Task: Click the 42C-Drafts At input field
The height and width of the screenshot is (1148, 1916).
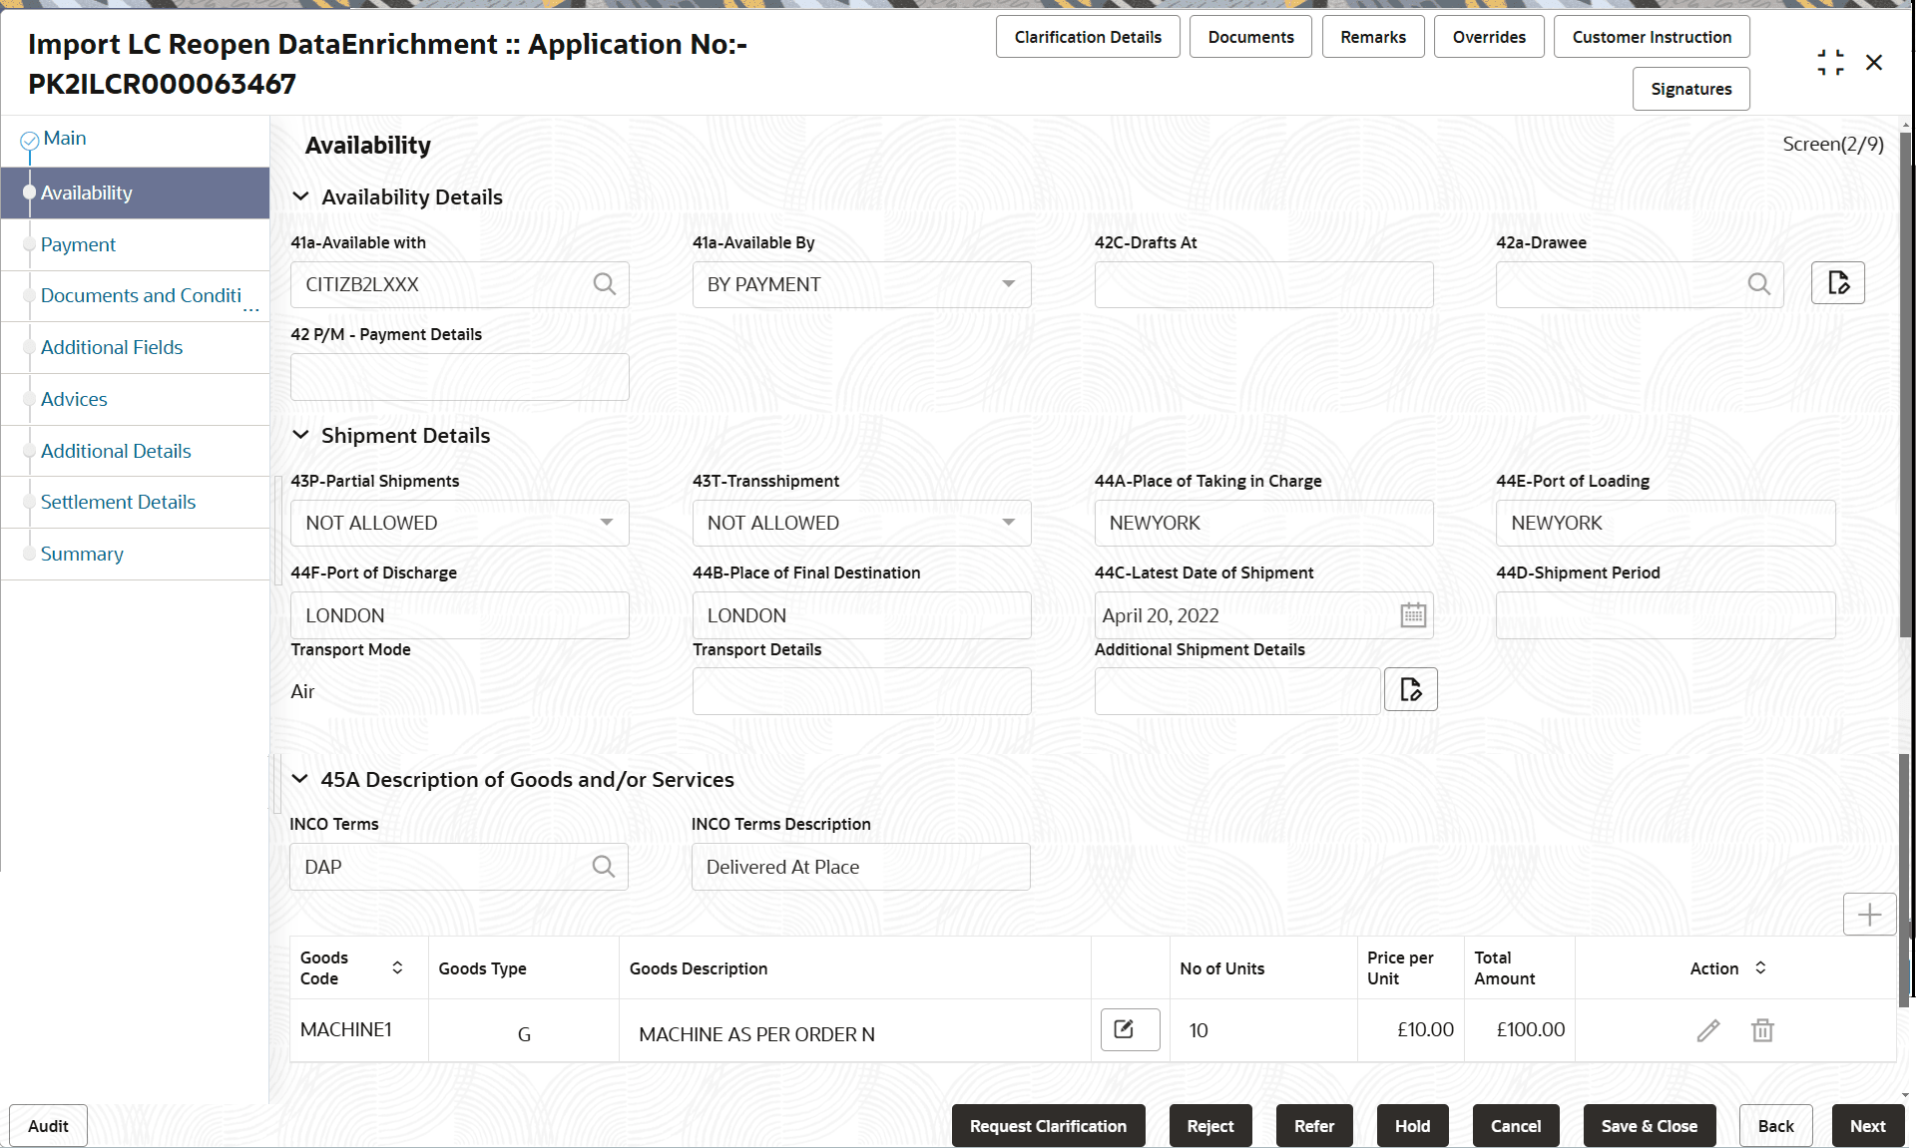Action: point(1262,285)
